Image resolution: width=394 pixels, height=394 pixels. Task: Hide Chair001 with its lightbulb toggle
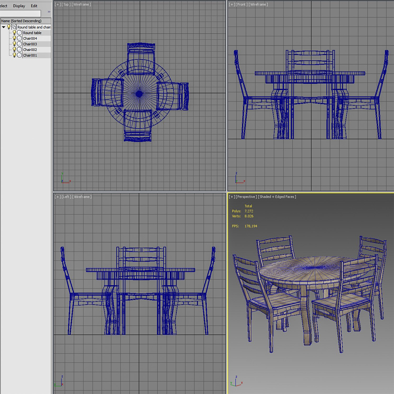[x=14, y=55]
